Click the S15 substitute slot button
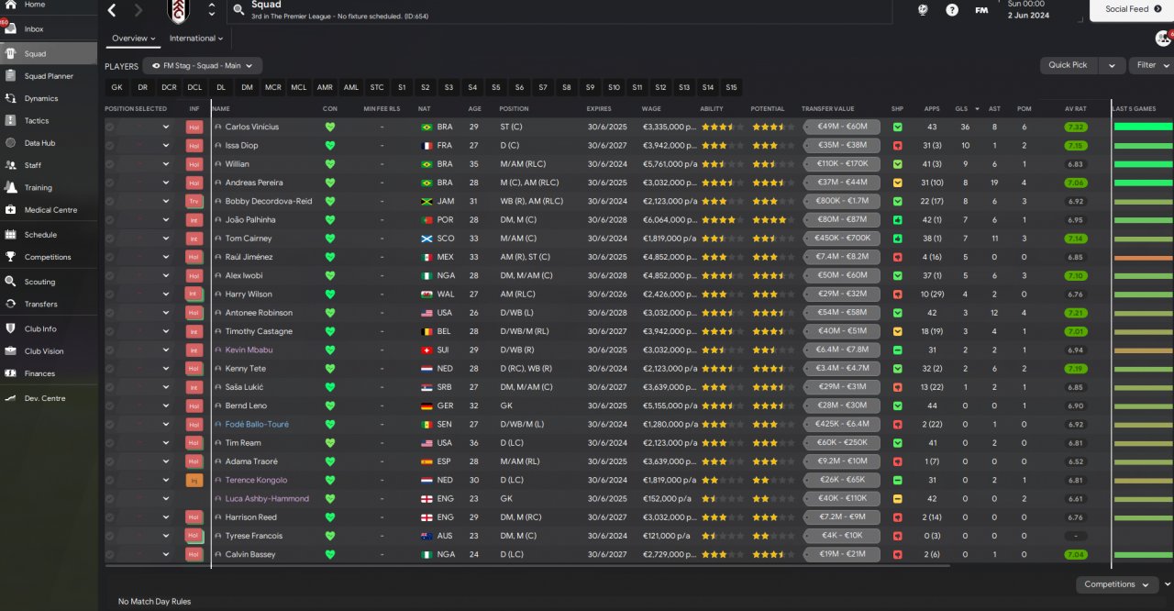 point(731,87)
